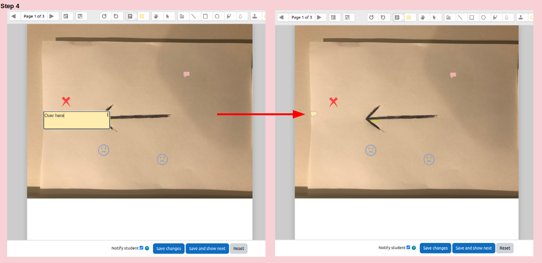Open 'Page 1 of 3' selector in right panel
The width and height of the screenshot is (542, 263).
(302, 17)
